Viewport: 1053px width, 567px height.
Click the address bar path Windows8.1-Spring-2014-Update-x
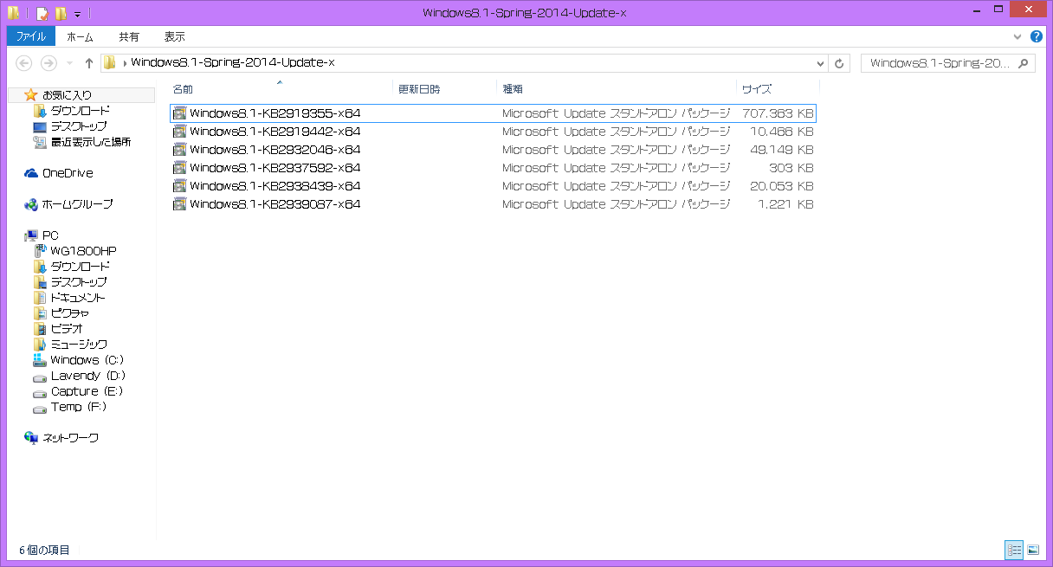[x=233, y=62]
